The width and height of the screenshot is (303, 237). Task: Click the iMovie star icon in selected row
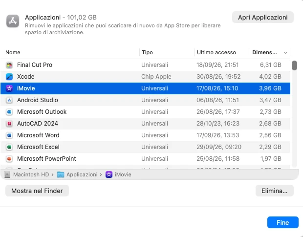9,88
